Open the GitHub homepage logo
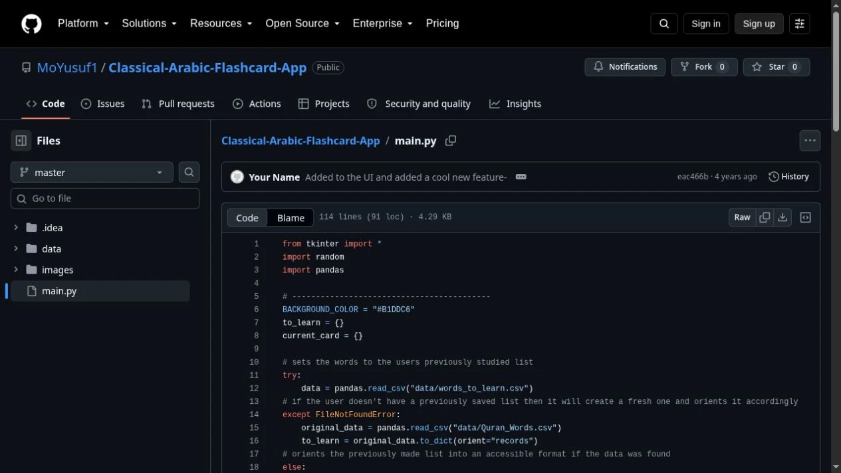841x473 pixels. click(31, 24)
